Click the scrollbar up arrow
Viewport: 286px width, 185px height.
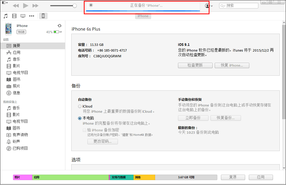(x=284, y=23)
